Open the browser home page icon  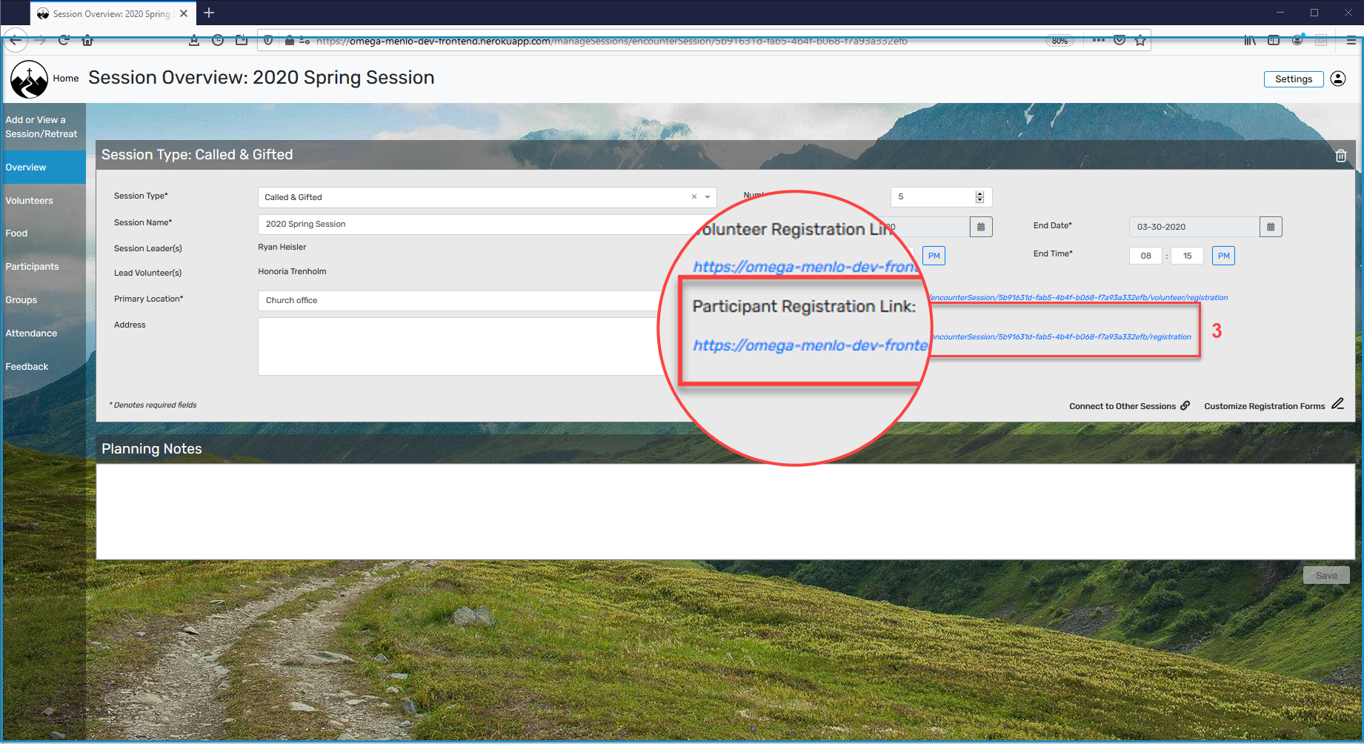point(87,41)
